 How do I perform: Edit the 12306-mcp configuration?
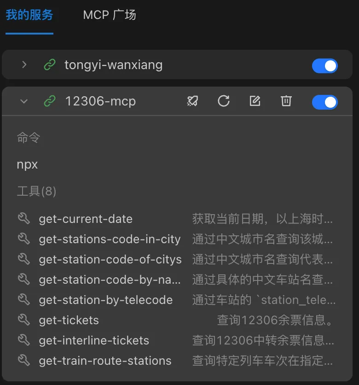[255, 101]
